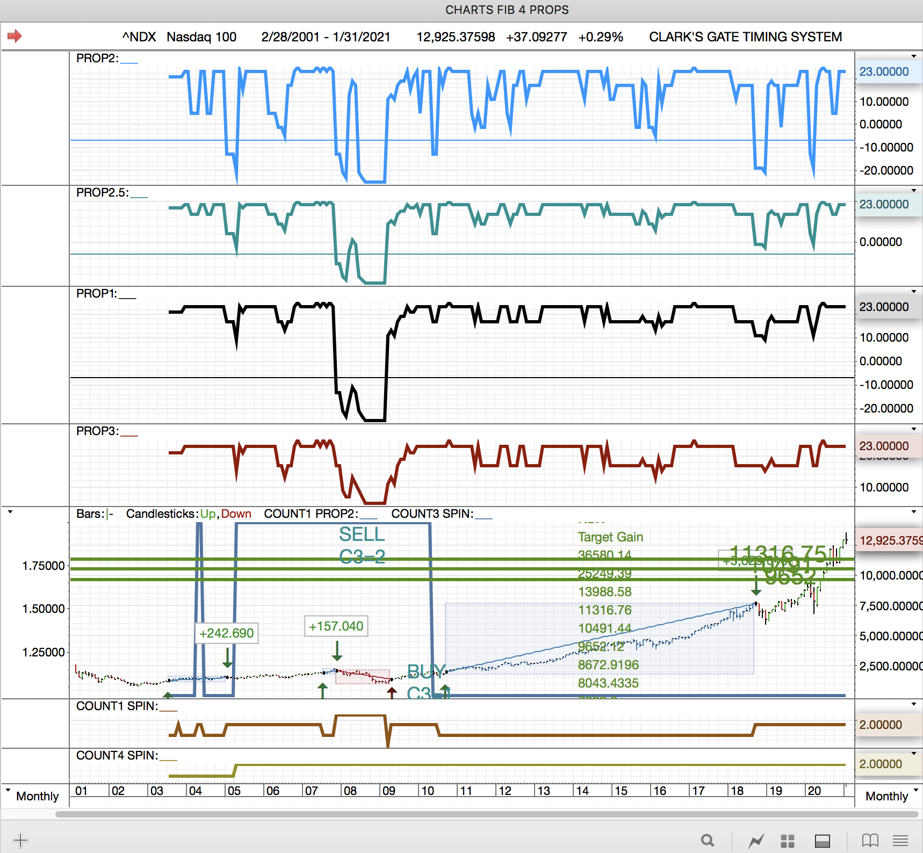The image size is (923, 853).
Task: Click CHARTS FIB 4 PROPS window title
Action: click(x=507, y=10)
